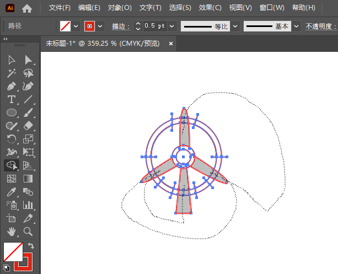The width and height of the screenshot is (338, 274).
Task: Select the Pen tool
Action: (x=12, y=86)
